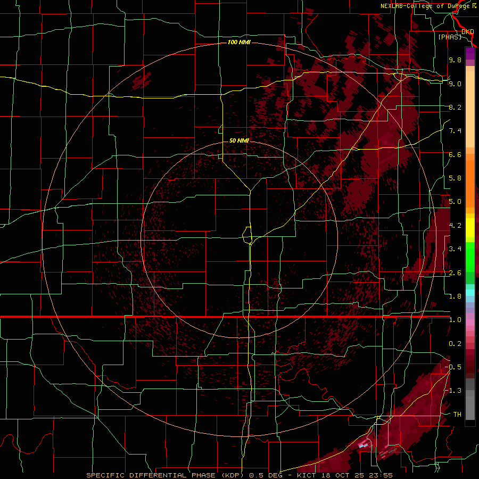Image resolution: width=479 pixels, height=479 pixels.
Task: Click the 8.2 scale value
Action: coord(455,107)
